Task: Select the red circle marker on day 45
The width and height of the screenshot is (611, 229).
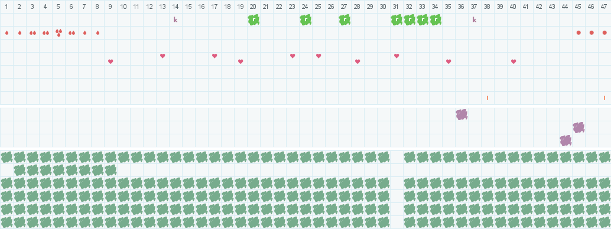Action: 578,33
